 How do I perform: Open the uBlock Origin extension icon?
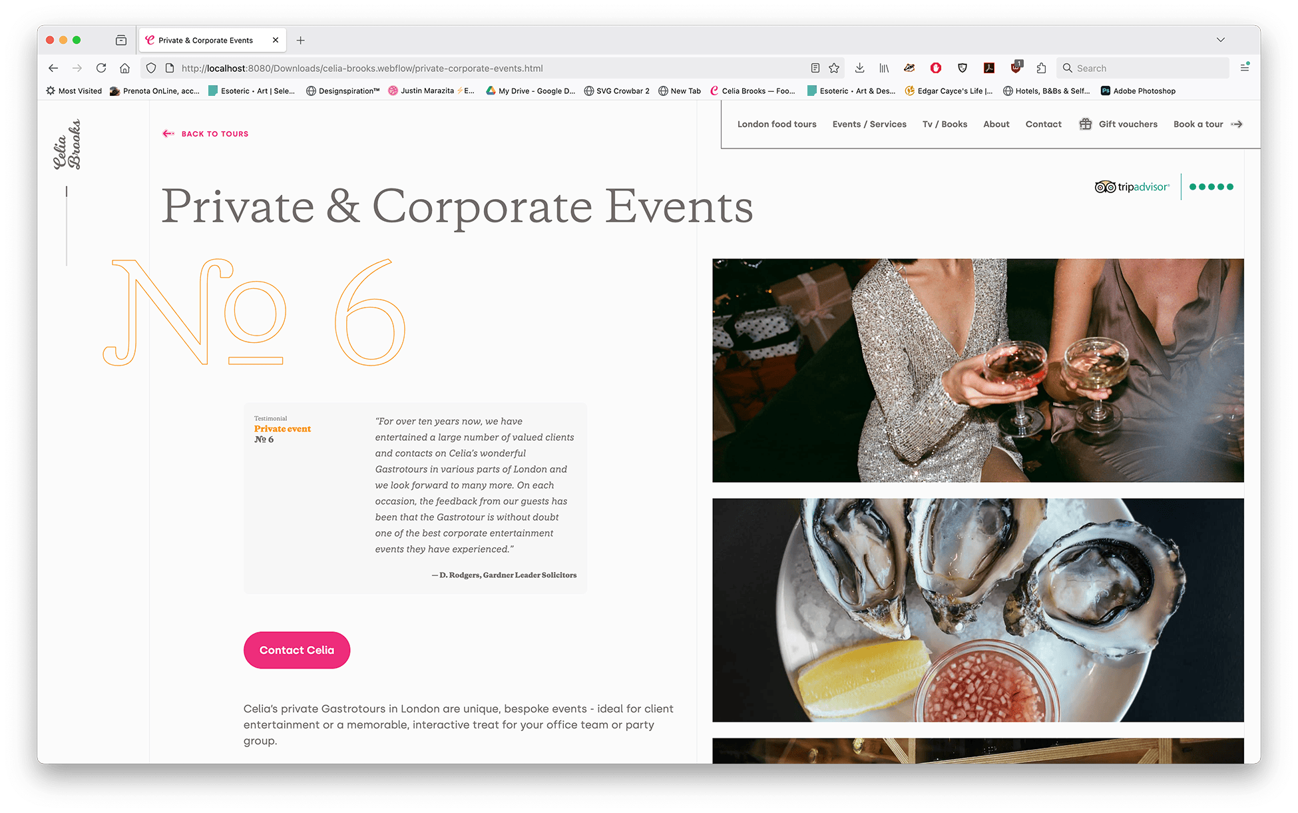pyautogui.click(x=1016, y=68)
